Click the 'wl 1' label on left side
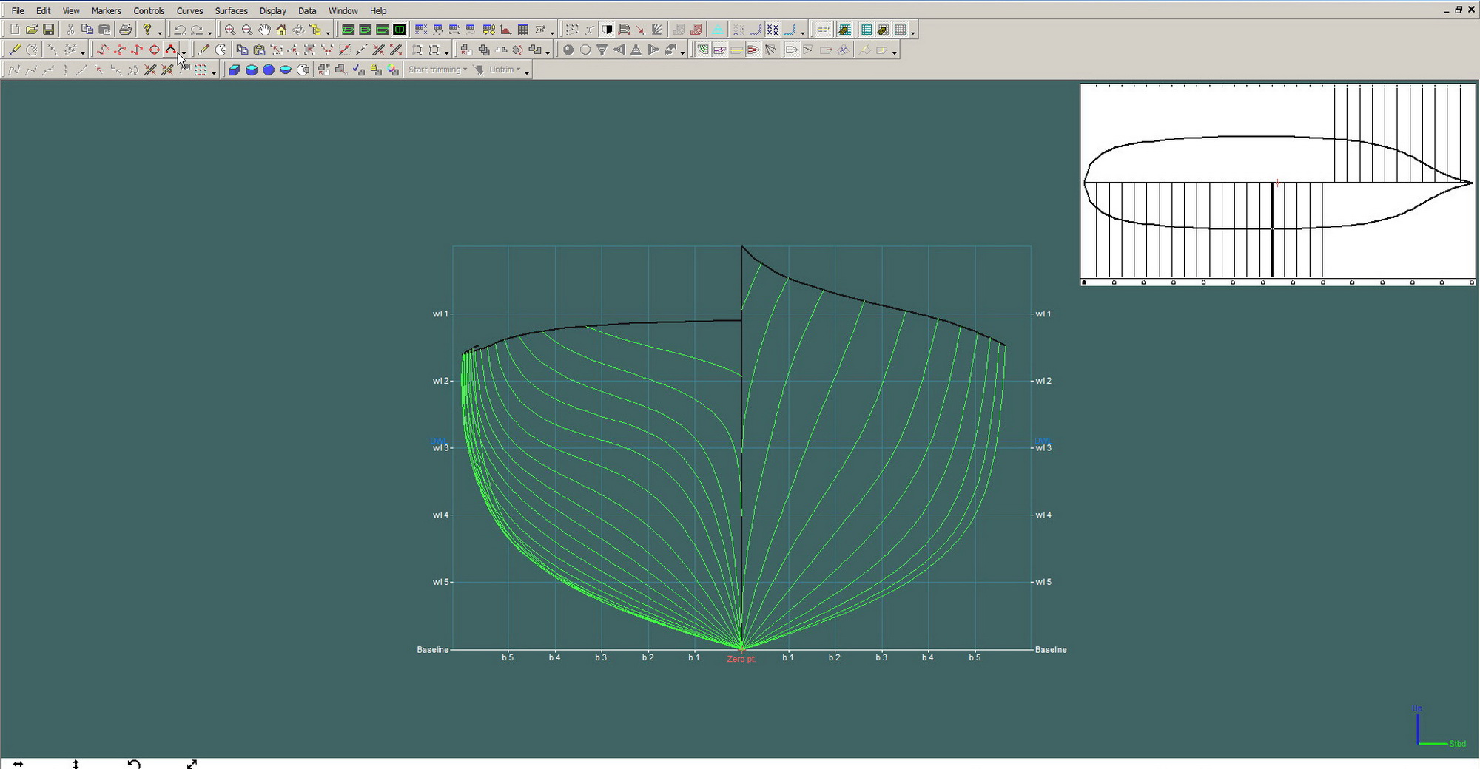This screenshot has width=1480, height=769. (x=441, y=314)
